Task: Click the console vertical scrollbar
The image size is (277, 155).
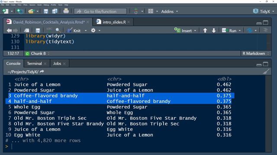Action: coord(268,113)
